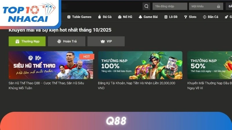Open the Table Games menu item
Image resolution: width=232 pixels, height=130 pixels.
click(79, 17)
